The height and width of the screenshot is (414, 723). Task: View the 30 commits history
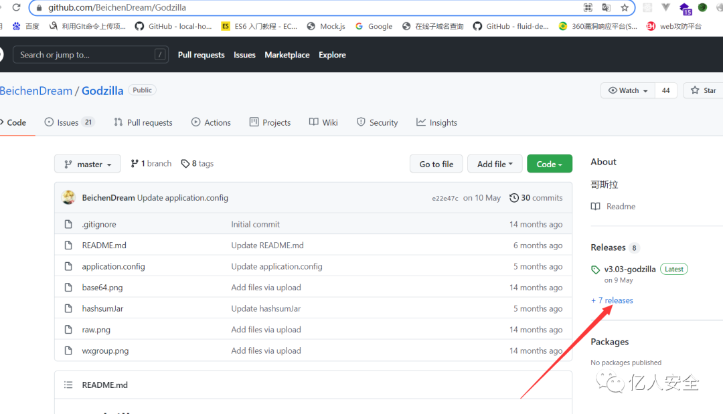pyautogui.click(x=536, y=197)
